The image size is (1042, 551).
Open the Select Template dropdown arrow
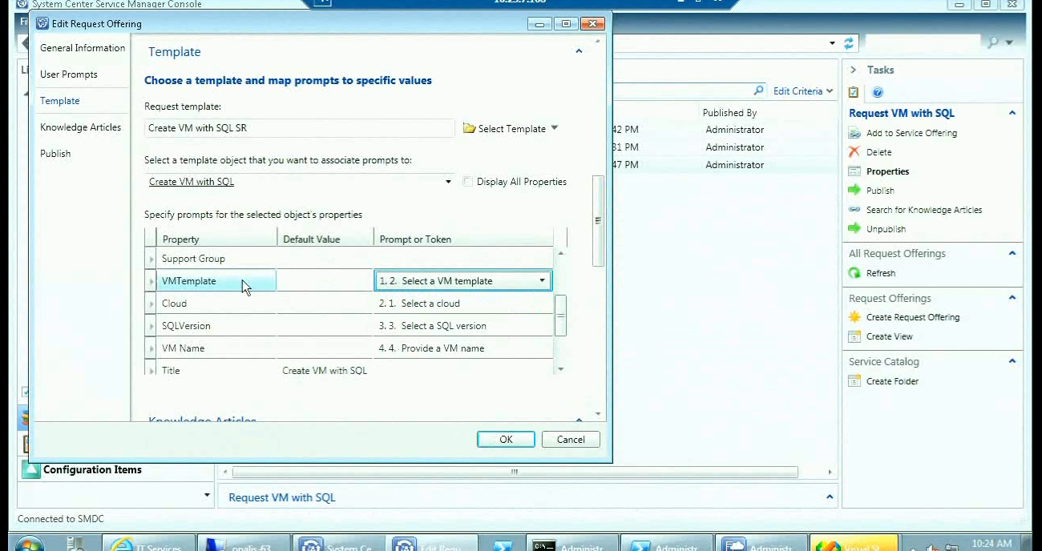[x=554, y=128]
